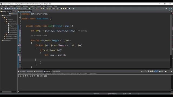Toggle Show Console on Standard Out
Viewport: 173px width, 97px height.
tap(155, 71)
